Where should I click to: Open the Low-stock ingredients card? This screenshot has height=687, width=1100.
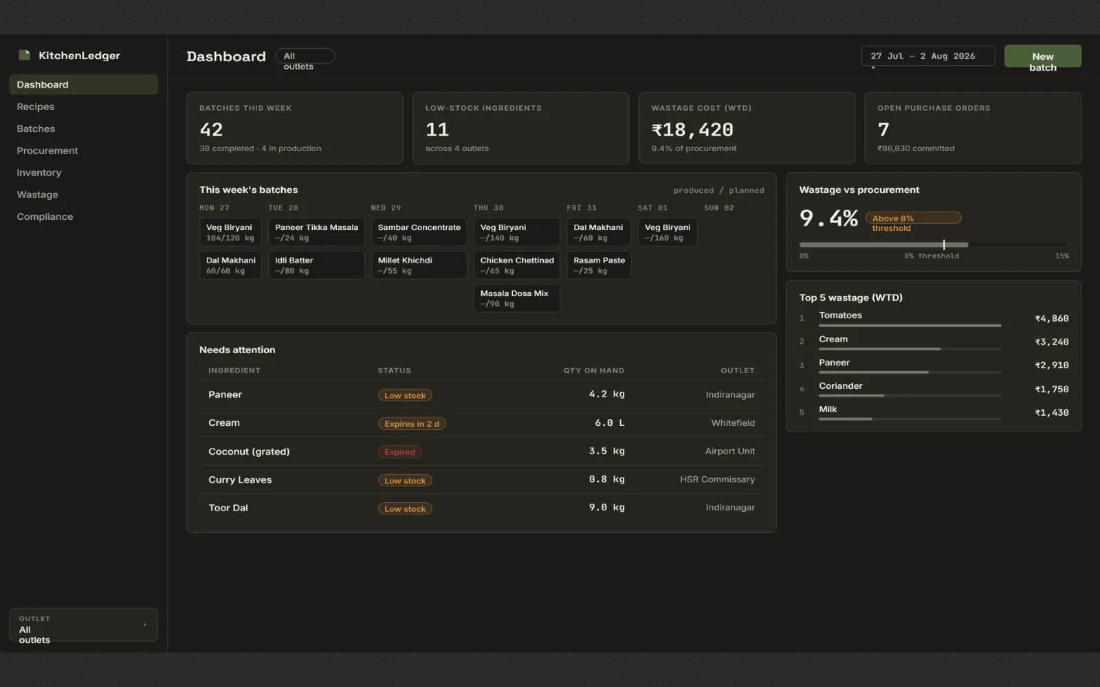pos(520,128)
